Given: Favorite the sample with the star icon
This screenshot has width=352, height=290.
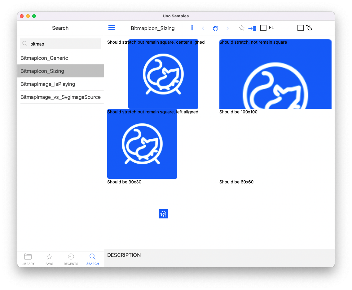Looking at the screenshot, I should click(241, 28).
